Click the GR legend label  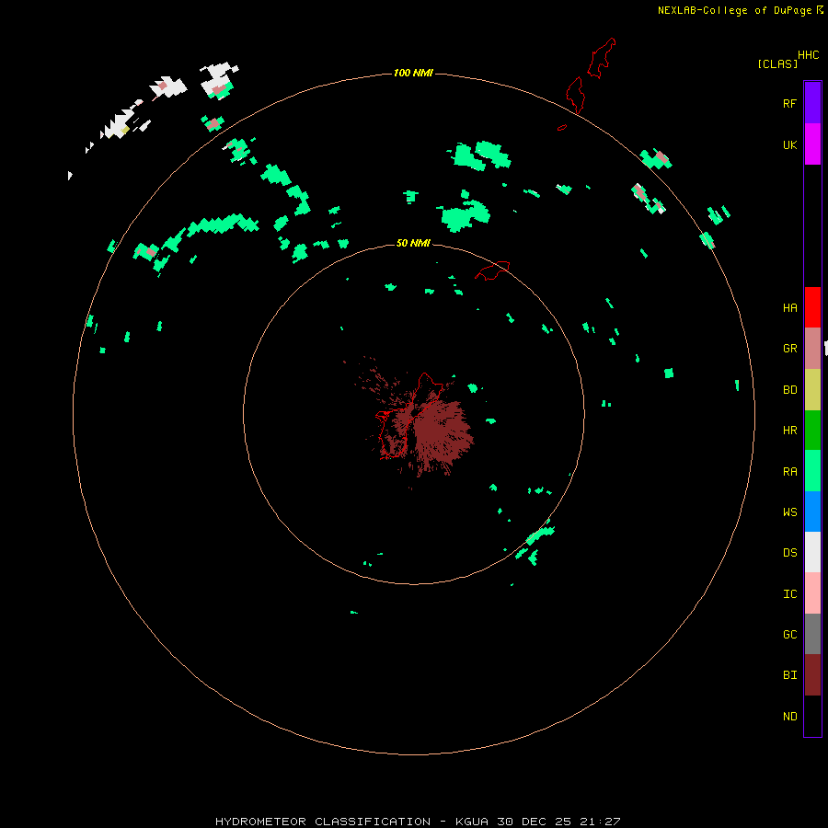789,349
